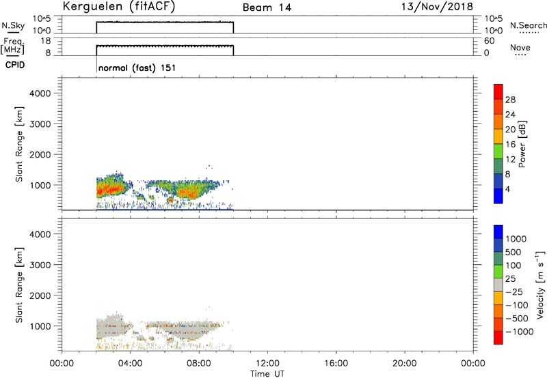Click the Power [dB] colorbar label

(x=522, y=144)
